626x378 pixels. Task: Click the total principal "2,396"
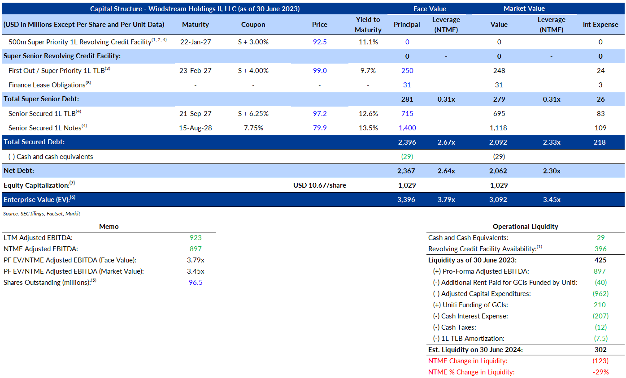pos(407,142)
